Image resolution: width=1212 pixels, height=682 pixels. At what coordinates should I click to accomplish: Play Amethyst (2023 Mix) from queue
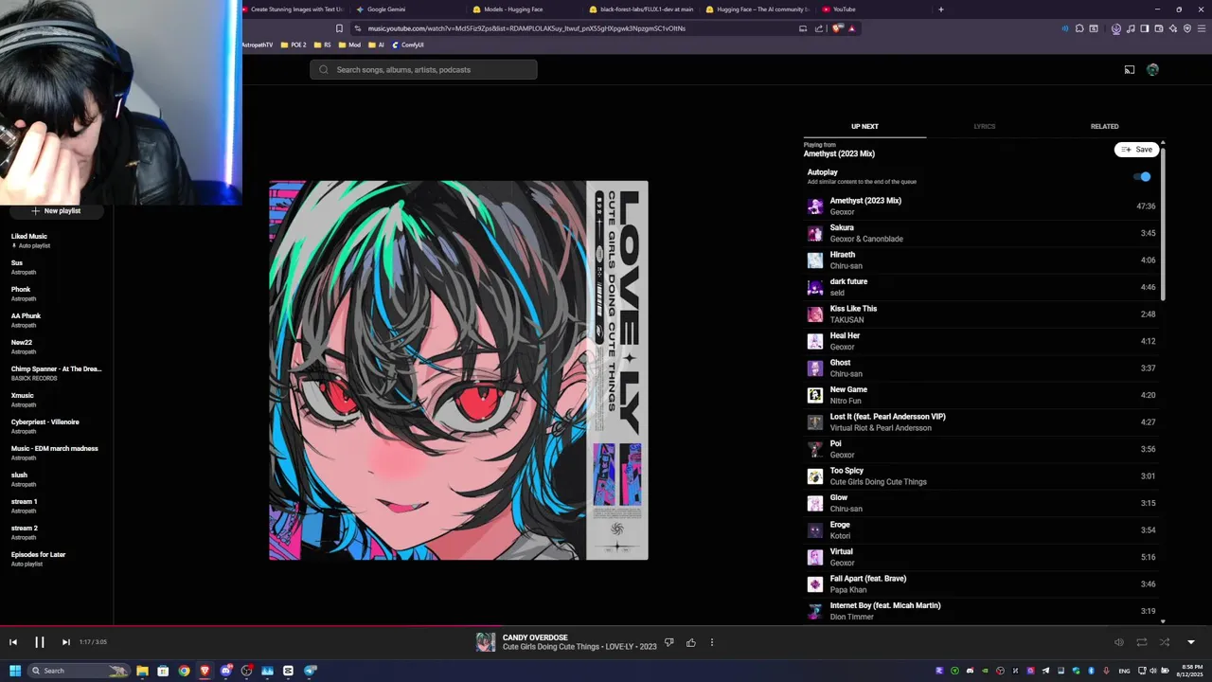[983, 206]
